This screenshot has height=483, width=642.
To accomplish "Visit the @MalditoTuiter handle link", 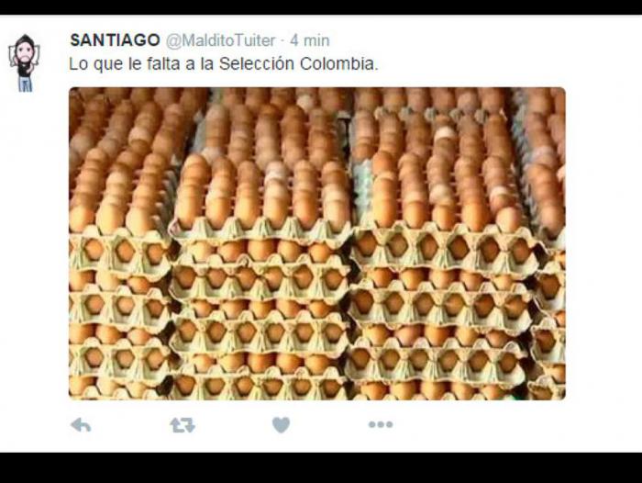I will (221, 40).
